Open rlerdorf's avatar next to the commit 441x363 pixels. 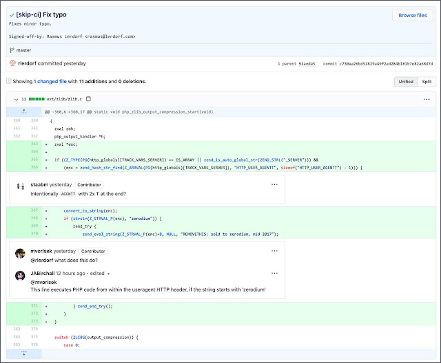12,63
